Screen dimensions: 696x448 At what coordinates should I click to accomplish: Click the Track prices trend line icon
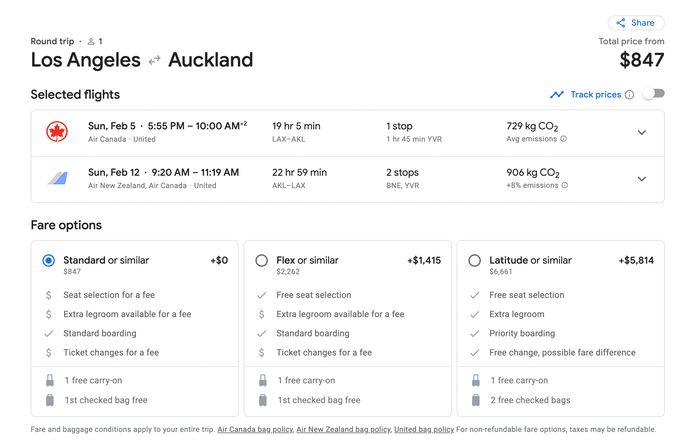point(557,94)
